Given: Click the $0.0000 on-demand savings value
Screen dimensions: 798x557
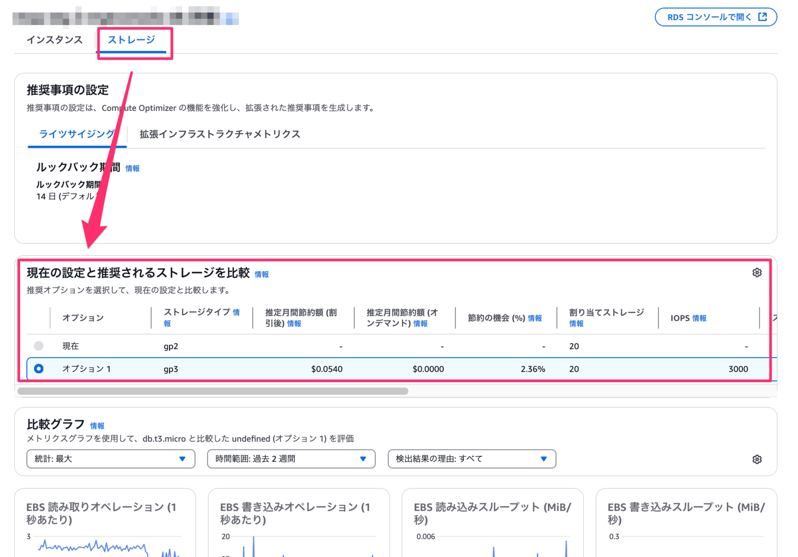Looking at the screenshot, I should 428,369.
